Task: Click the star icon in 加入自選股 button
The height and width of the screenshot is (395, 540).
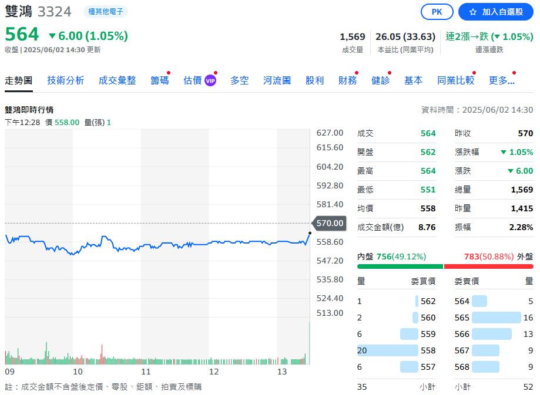Action: [473, 12]
